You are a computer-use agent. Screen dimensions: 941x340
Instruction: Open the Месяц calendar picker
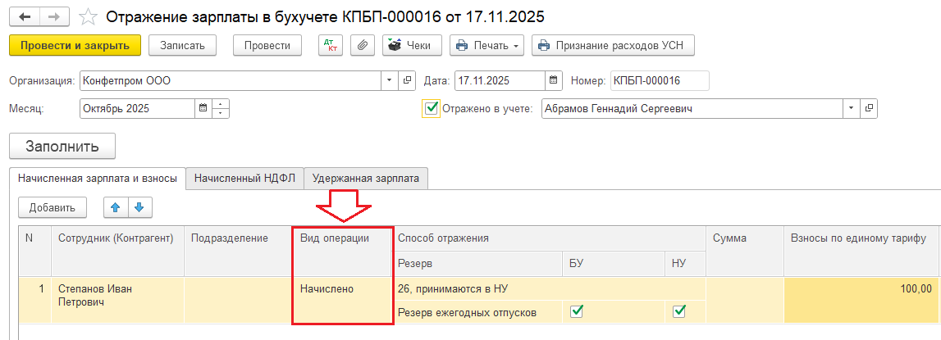point(203,108)
